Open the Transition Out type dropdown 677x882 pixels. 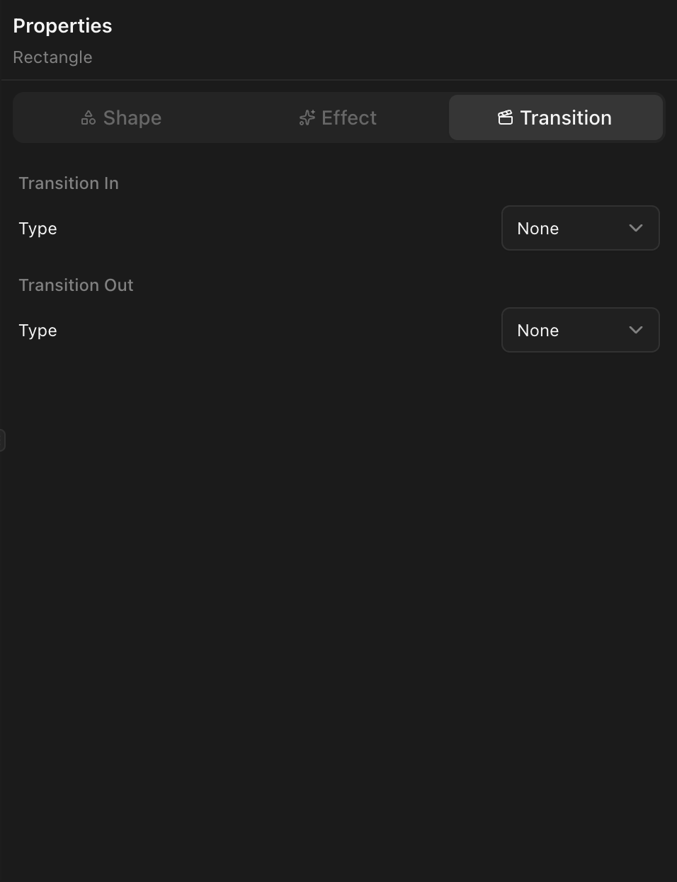[x=580, y=330]
